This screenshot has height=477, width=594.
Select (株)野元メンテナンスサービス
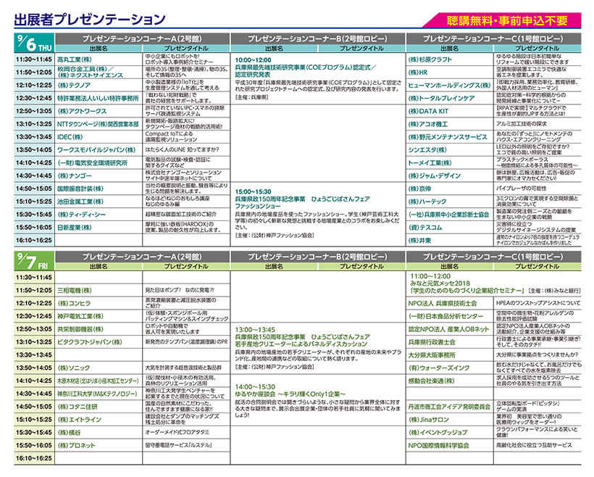point(448,137)
